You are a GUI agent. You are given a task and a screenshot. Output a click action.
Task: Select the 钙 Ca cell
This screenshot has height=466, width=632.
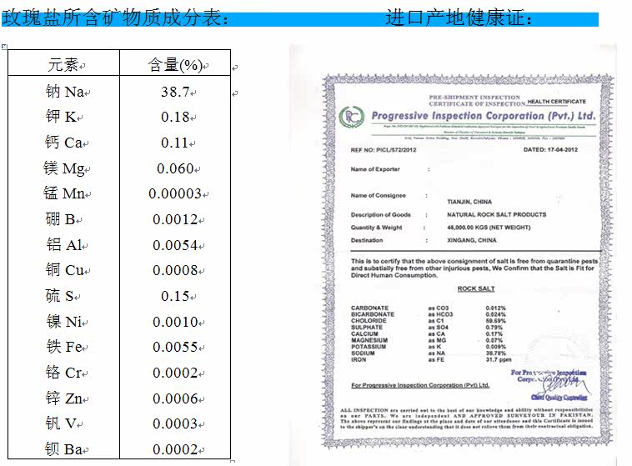63,143
